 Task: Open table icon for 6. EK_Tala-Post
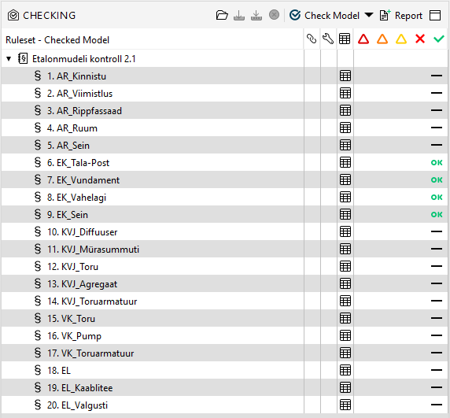[345, 163]
